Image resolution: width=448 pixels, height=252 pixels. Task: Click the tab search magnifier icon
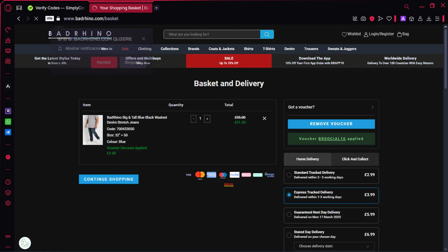coord(407,7)
